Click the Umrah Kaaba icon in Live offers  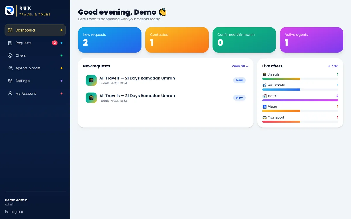tap(264, 74)
